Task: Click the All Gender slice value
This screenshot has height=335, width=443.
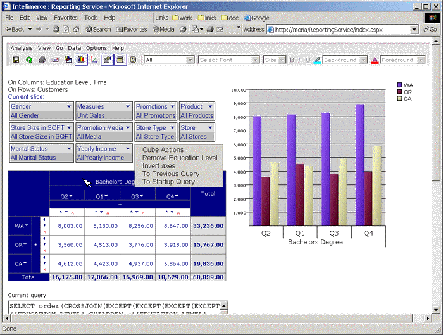Action: (25, 115)
